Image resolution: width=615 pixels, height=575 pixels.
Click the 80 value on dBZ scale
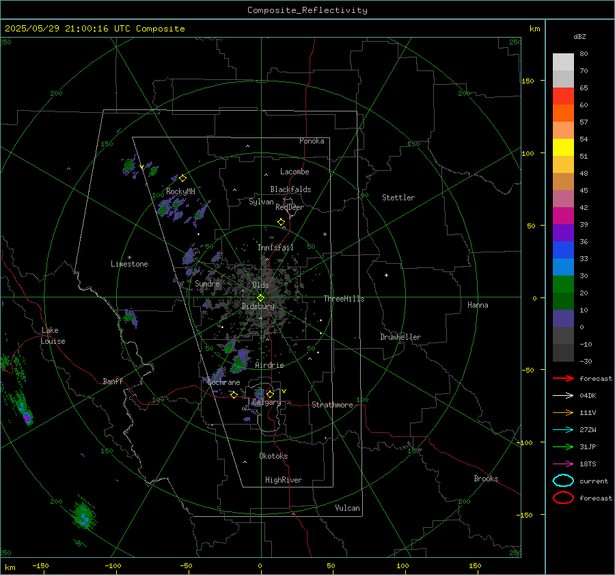pyautogui.click(x=584, y=54)
